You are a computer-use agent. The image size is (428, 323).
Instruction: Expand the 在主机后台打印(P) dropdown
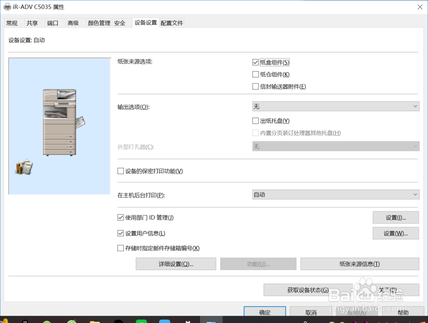[335, 194]
